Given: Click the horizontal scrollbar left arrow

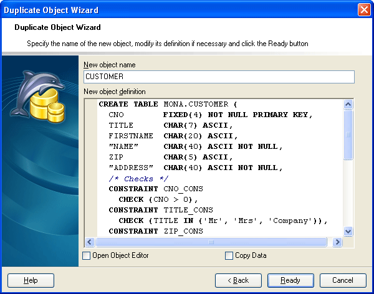Looking at the screenshot, I should (89, 242).
